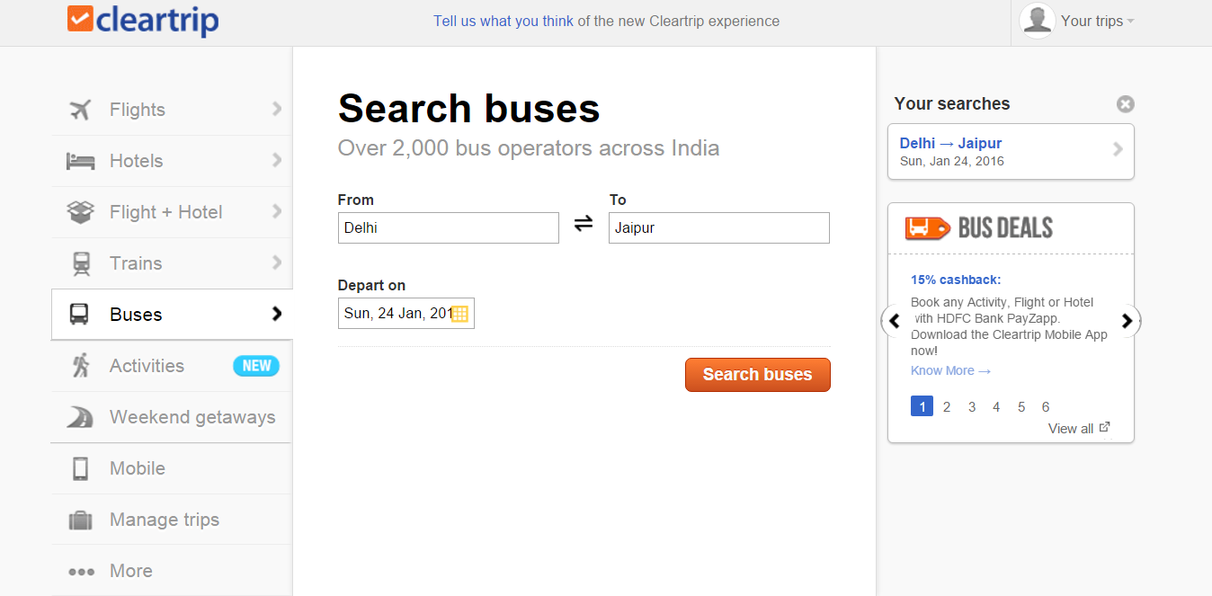
Task: Open Delhi → Jaipur recent search
Action: coord(1011,152)
